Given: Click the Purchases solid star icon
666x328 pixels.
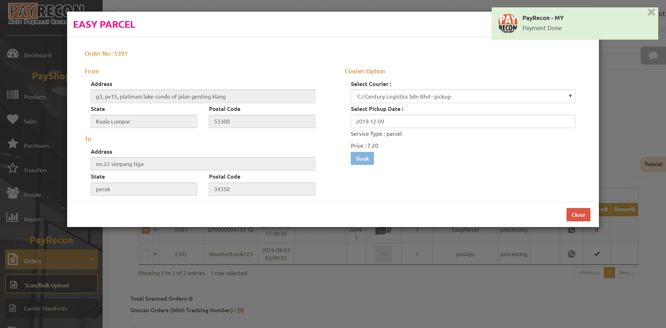Looking at the screenshot, I should pos(13,143).
